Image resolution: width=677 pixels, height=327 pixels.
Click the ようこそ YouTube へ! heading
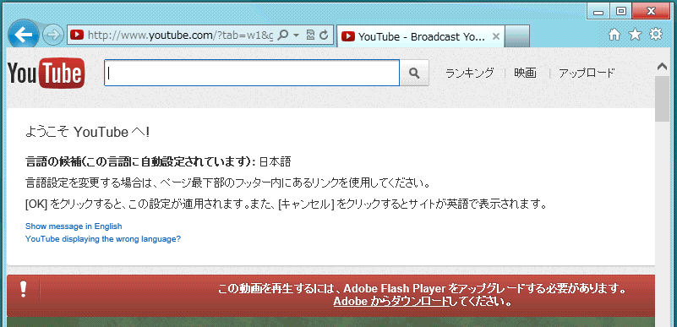pos(88,132)
